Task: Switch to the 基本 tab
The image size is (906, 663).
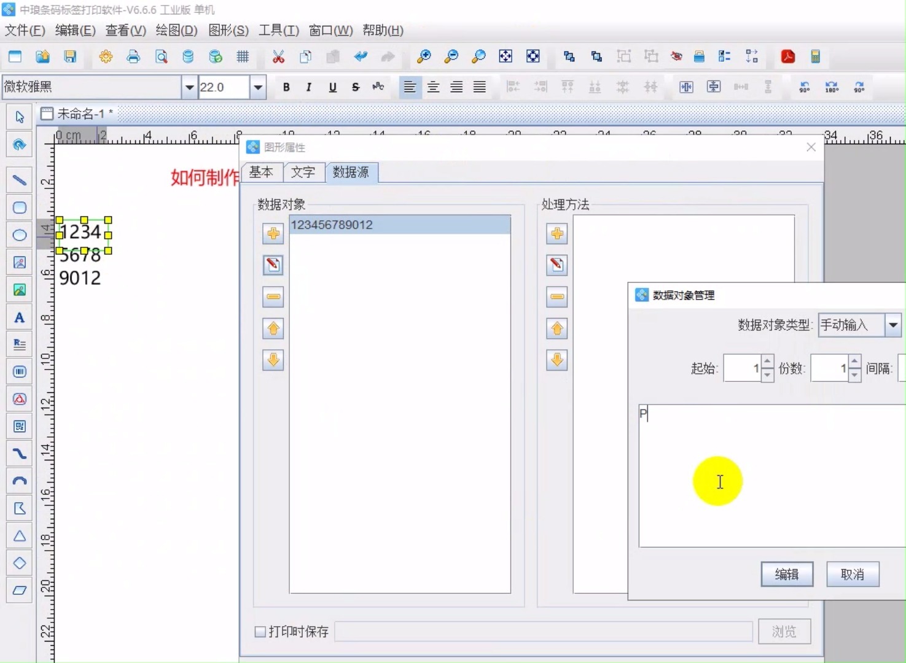Action: (x=262, y=173)
